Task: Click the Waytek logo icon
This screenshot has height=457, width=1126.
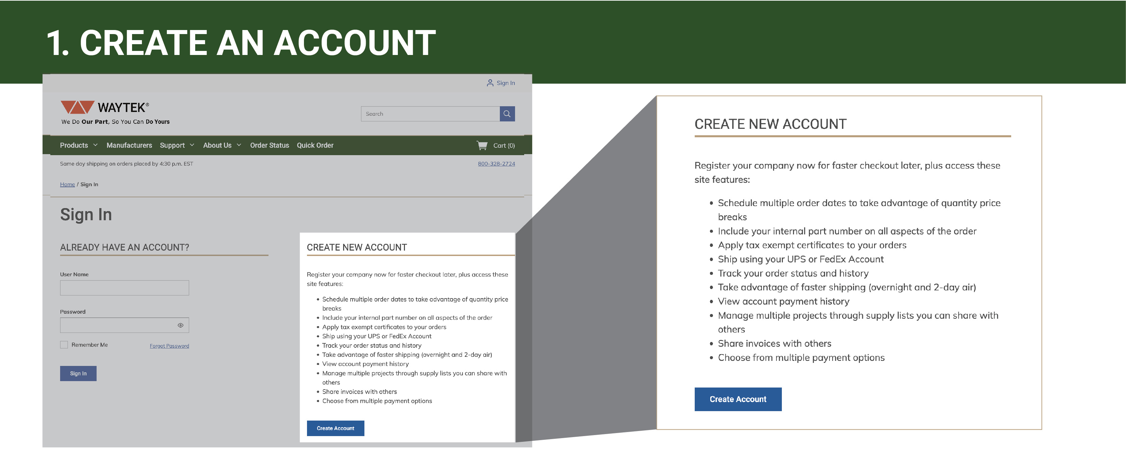Action: 70,108
